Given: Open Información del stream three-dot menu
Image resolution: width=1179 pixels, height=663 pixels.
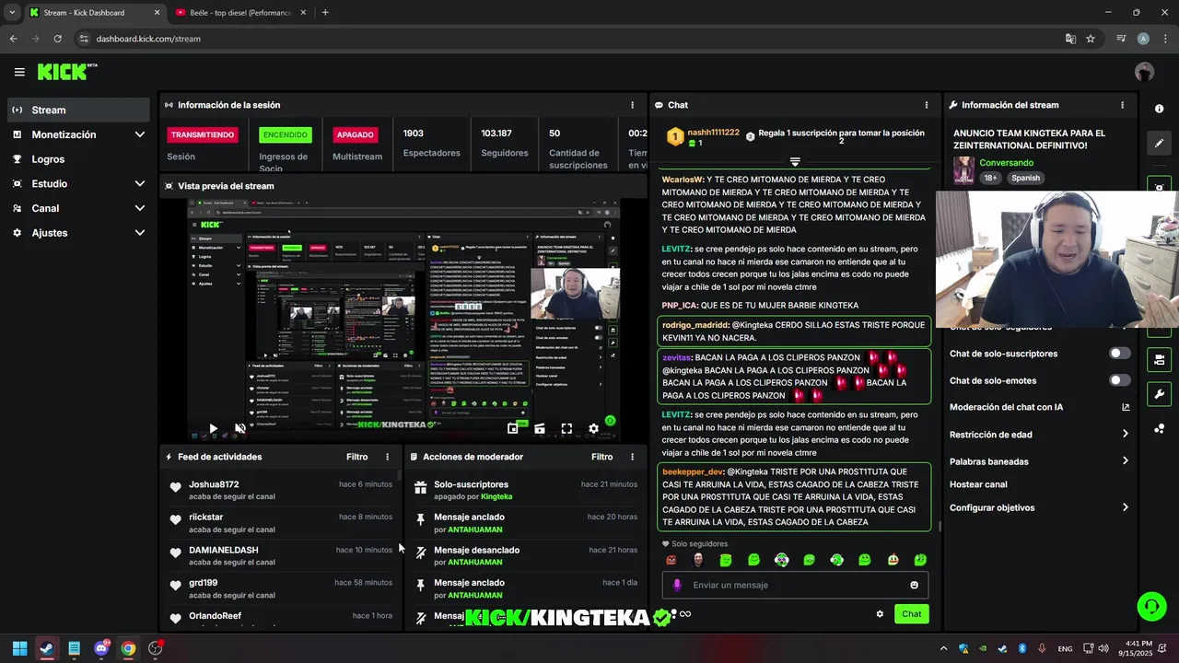Looking at the screenshot, I should tap(1122, 105).
